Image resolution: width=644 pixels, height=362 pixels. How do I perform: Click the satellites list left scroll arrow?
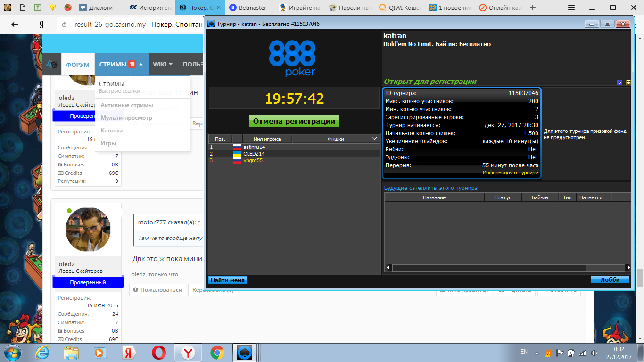pyautogui.click(x=388, y=268)
